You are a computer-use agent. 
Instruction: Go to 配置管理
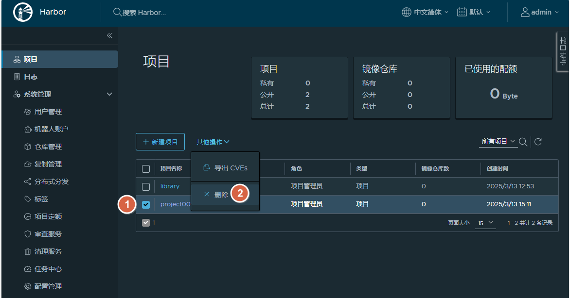(x=48, y=286)
